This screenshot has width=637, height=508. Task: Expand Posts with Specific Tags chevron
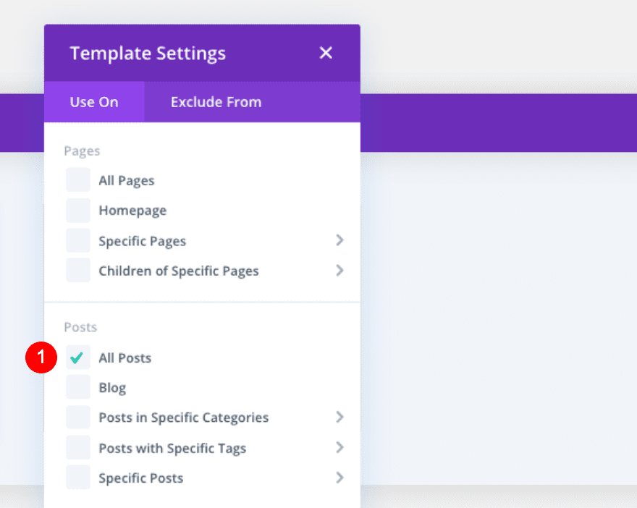[339, 448]
